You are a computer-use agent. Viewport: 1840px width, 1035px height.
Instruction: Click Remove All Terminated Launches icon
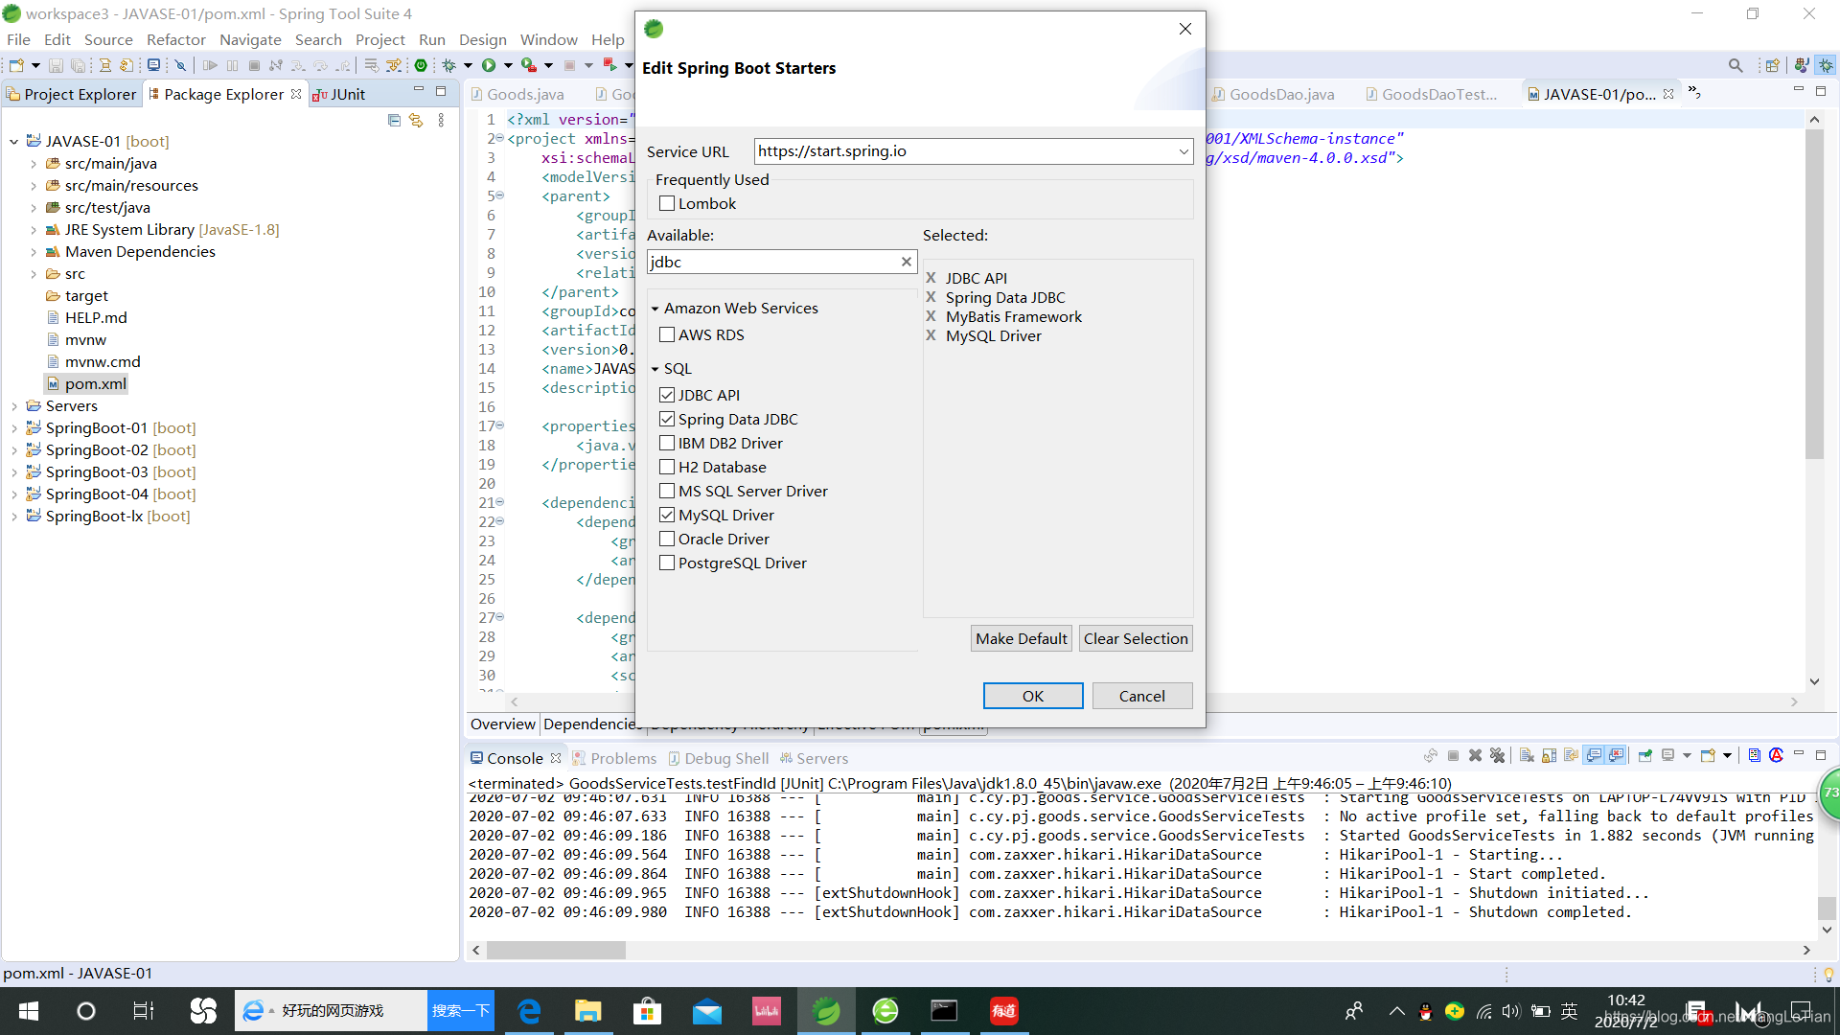pos(1498,756)
